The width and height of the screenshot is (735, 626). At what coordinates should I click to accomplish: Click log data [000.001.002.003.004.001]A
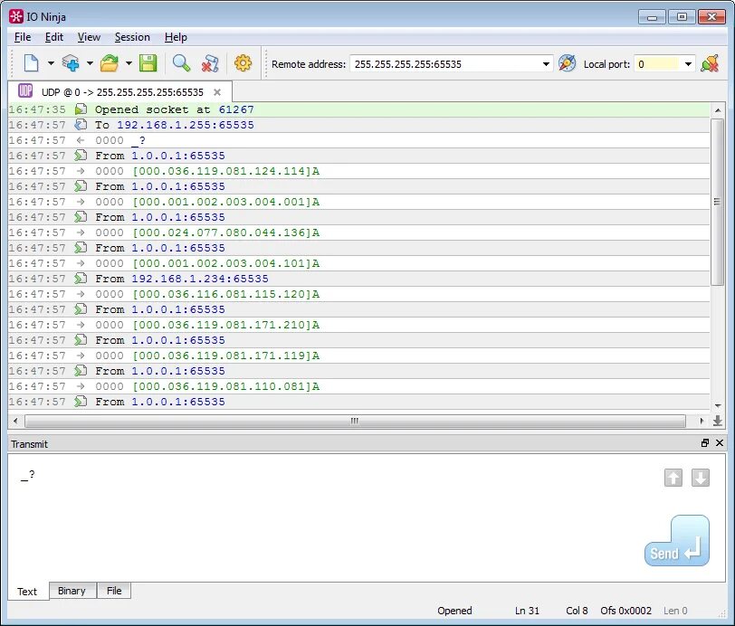coord(226,202)
